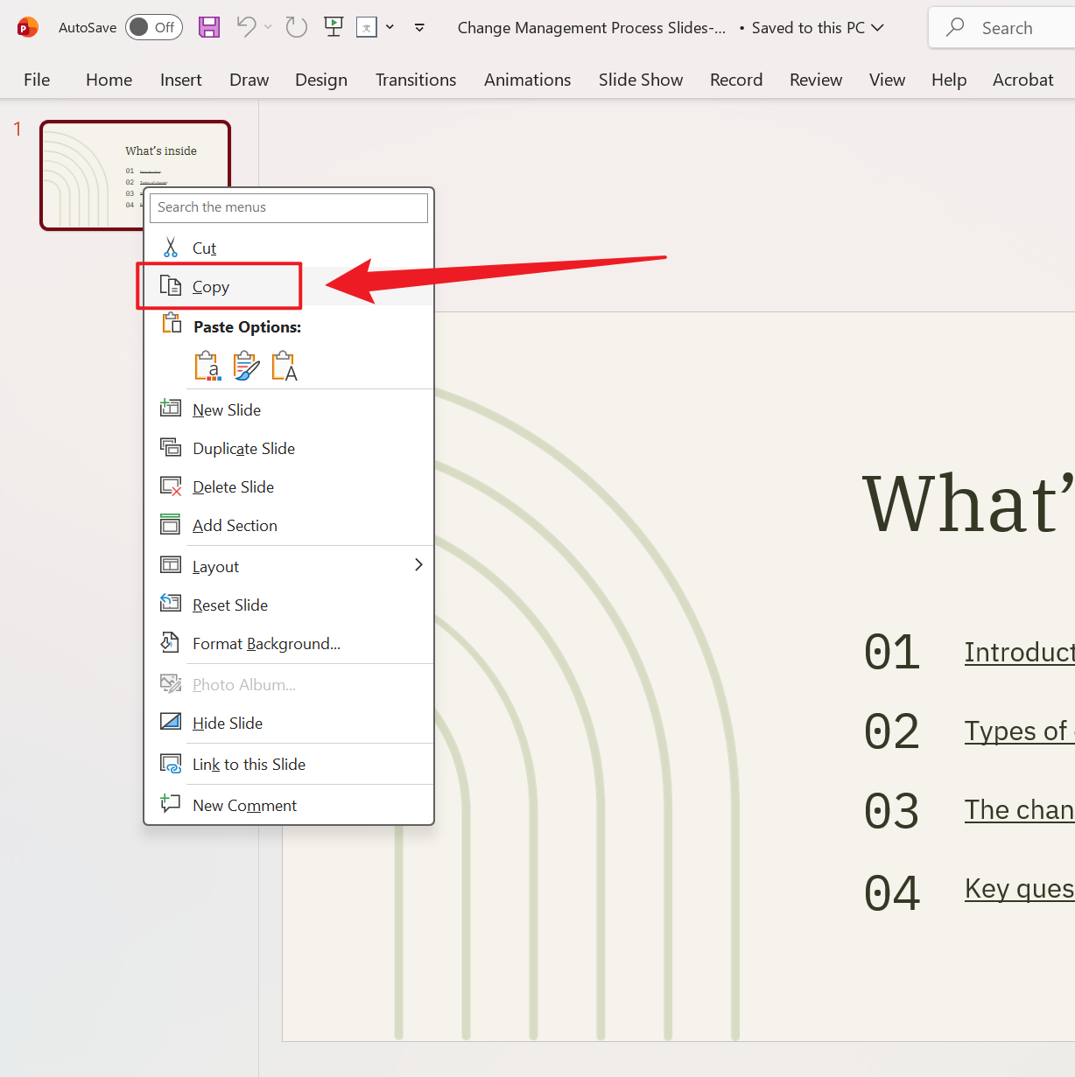Open the Undo history dropdown arrow

(268, 27)
